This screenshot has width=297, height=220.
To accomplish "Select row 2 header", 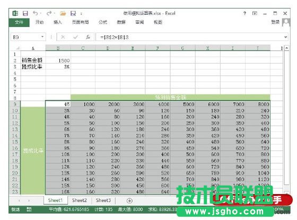I will click(15, 60).
